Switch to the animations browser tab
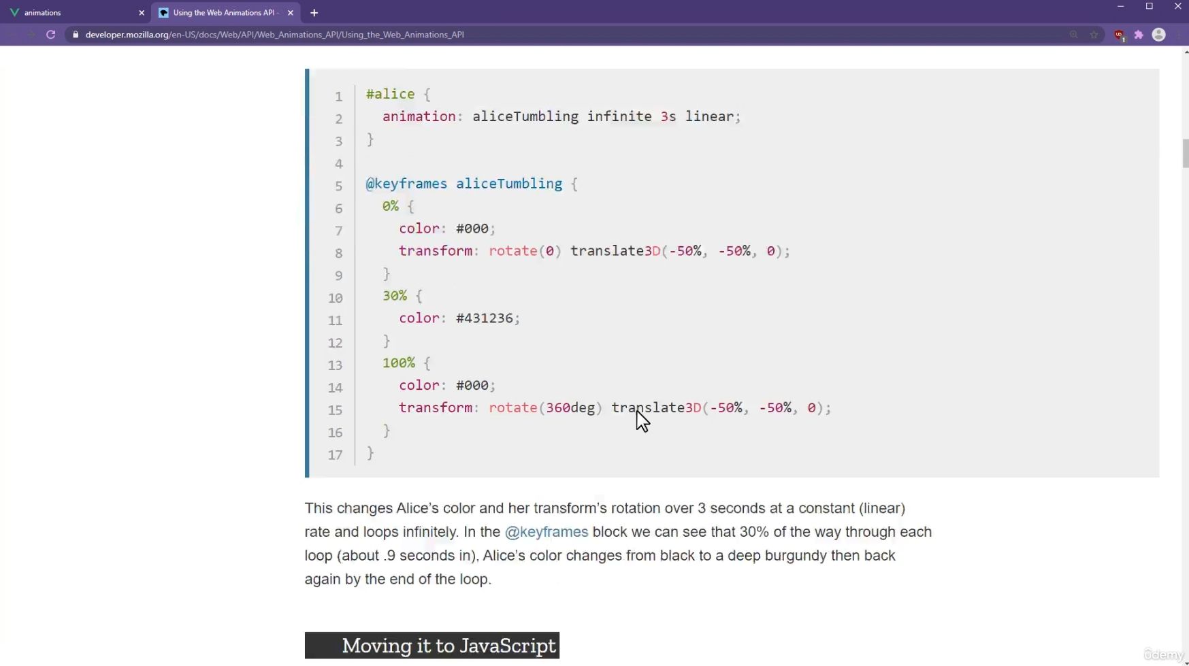This screenshot has height=666, width=1189. [x=75, y=12]
